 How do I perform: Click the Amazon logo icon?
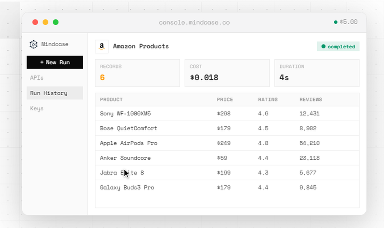102,47
